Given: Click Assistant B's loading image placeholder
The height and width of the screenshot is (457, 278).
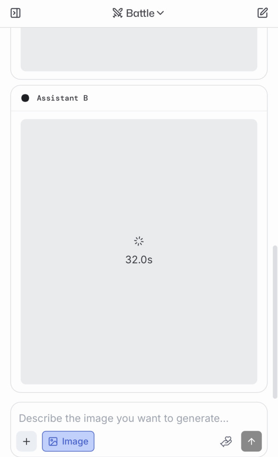Looking at the screenshot, I should click(139, 324).
